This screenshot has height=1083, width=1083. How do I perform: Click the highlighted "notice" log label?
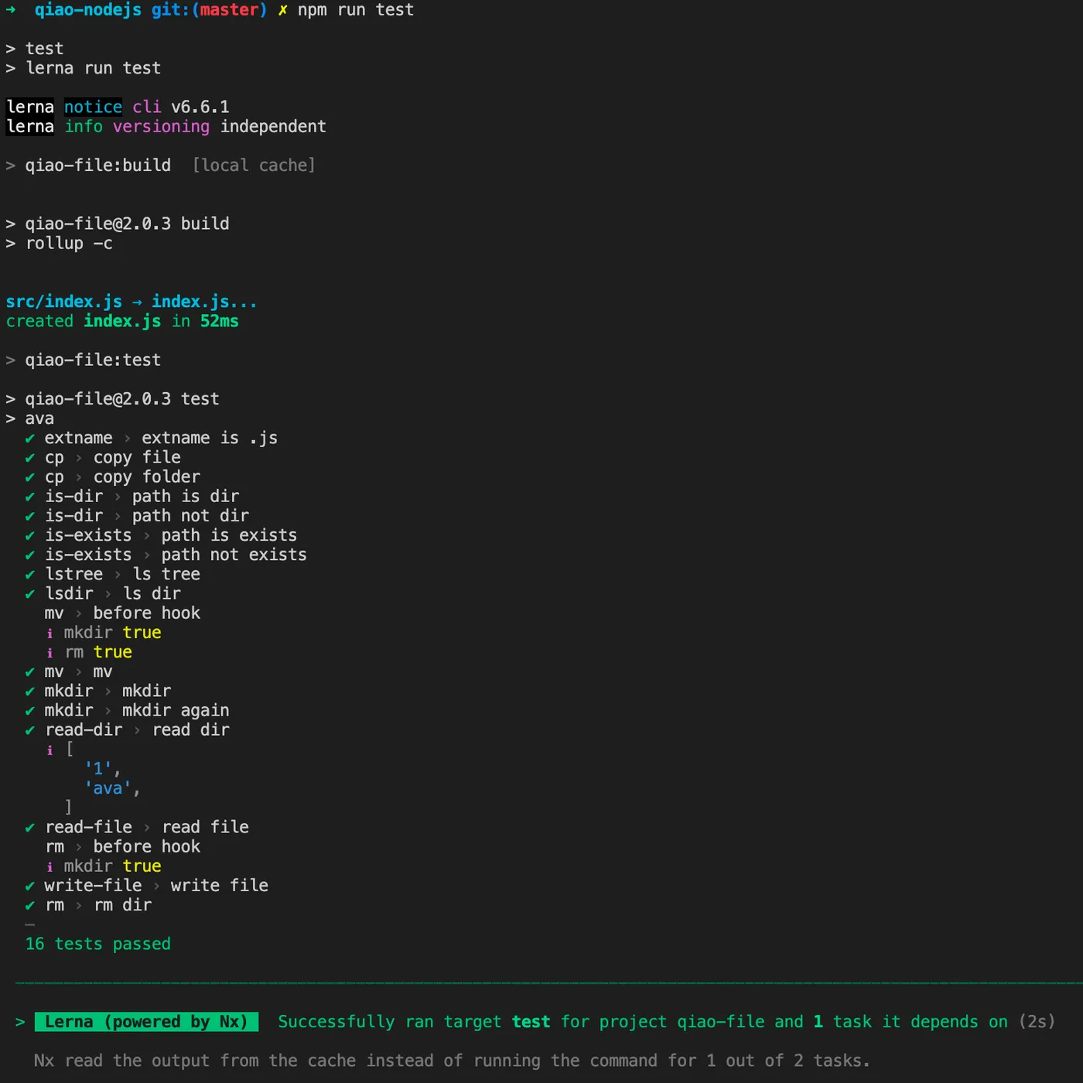93,107
